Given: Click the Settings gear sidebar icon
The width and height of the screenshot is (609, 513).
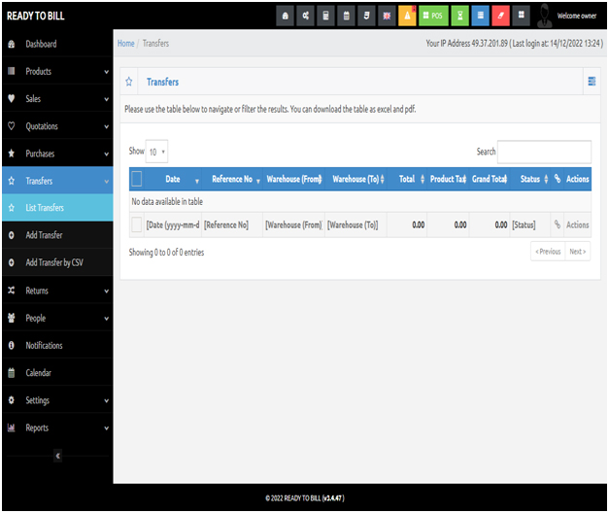Looking at the screenshot, I should pos(12,400).
